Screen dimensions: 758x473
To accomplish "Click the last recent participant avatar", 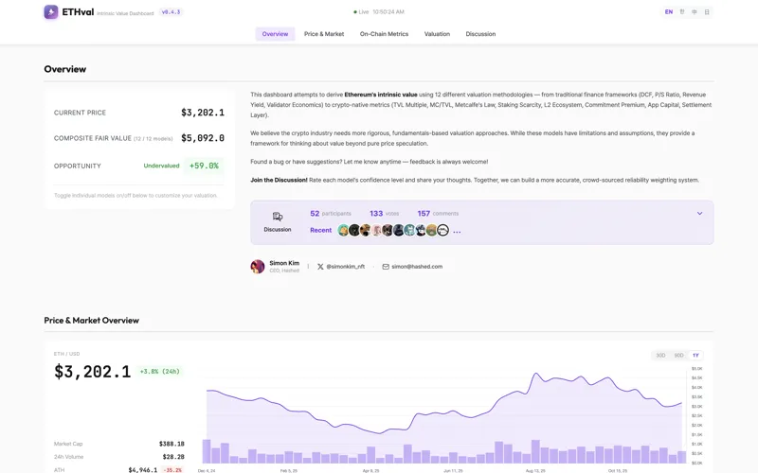I will (x=442, y=230).
